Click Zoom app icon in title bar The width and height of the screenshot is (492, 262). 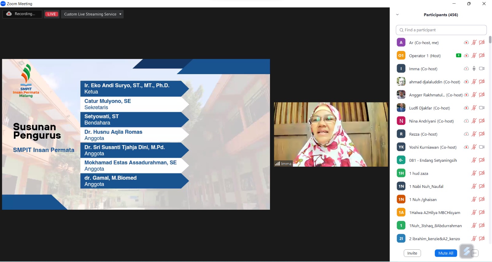3,4
